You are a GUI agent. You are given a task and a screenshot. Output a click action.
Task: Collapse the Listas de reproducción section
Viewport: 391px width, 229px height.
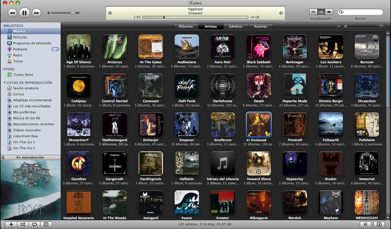coord(5,82)
